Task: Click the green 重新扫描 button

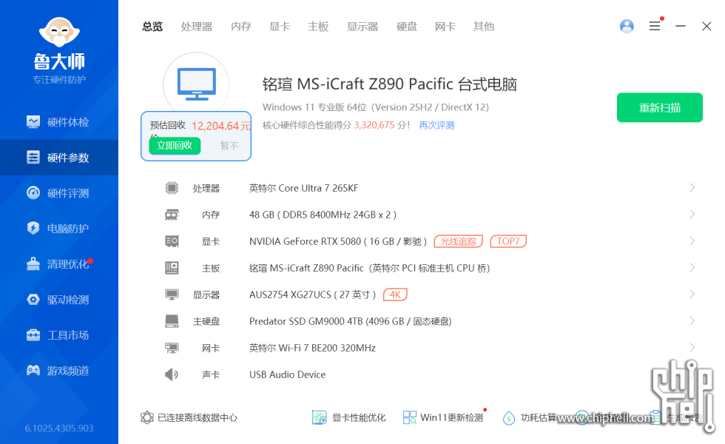Action: coord(659,107)
